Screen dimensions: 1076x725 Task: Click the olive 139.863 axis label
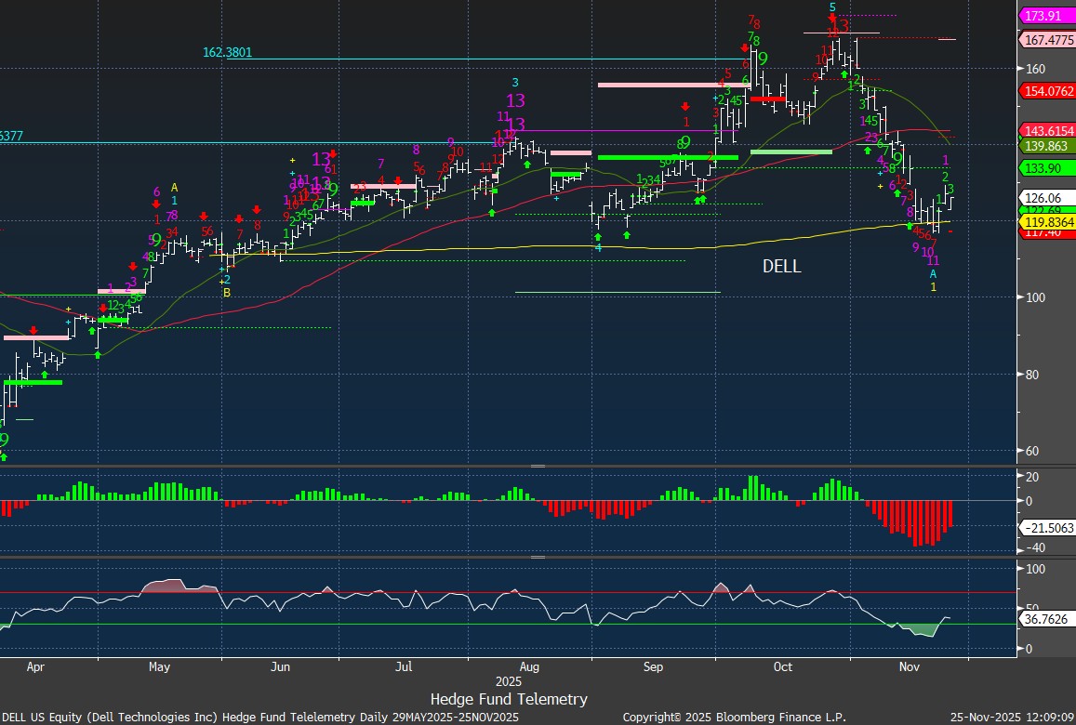coord(1047,146)
